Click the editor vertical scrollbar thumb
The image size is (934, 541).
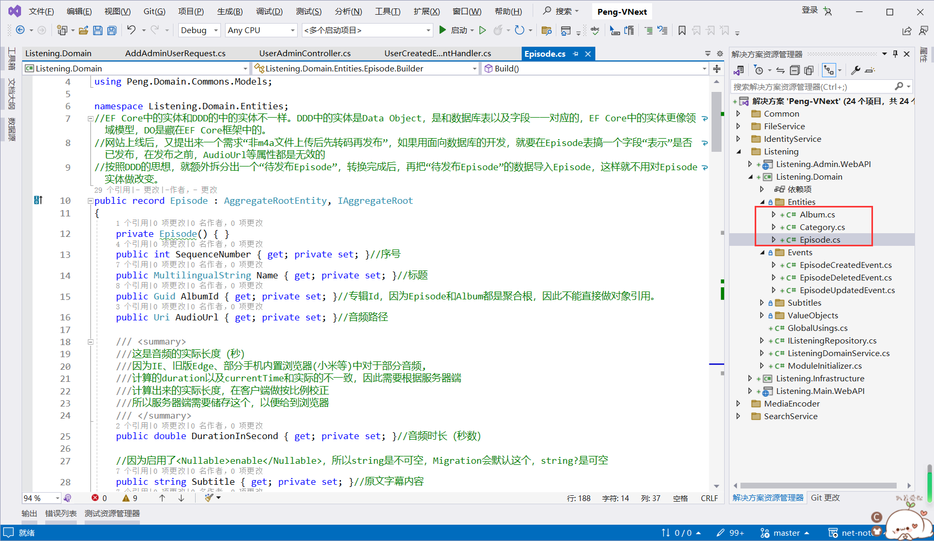pos(717,122)
